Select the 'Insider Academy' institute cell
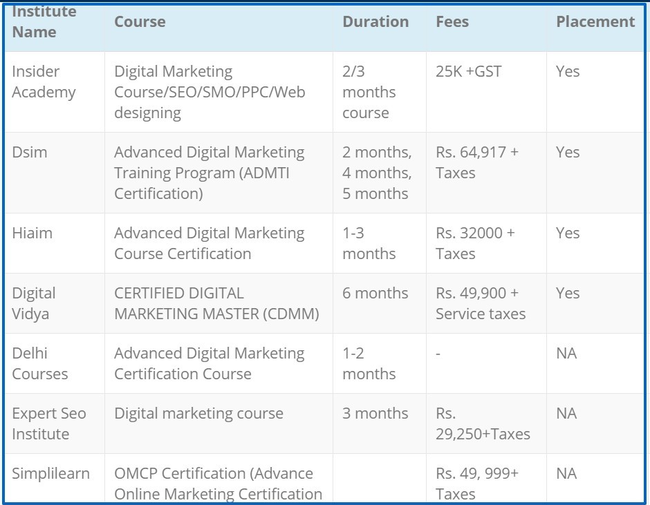This screenshot has height=505, width=650. click(x=55, y=92)
